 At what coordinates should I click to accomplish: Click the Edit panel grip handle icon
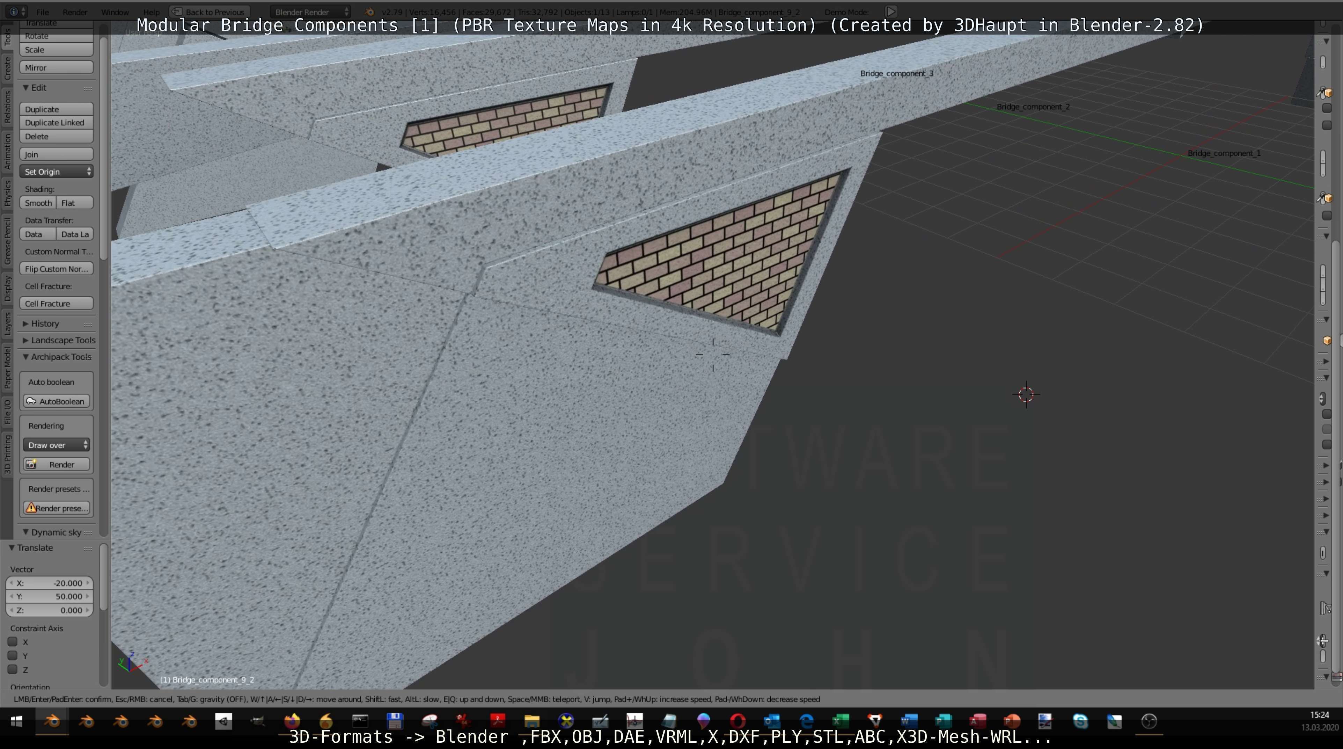point(88,88)
